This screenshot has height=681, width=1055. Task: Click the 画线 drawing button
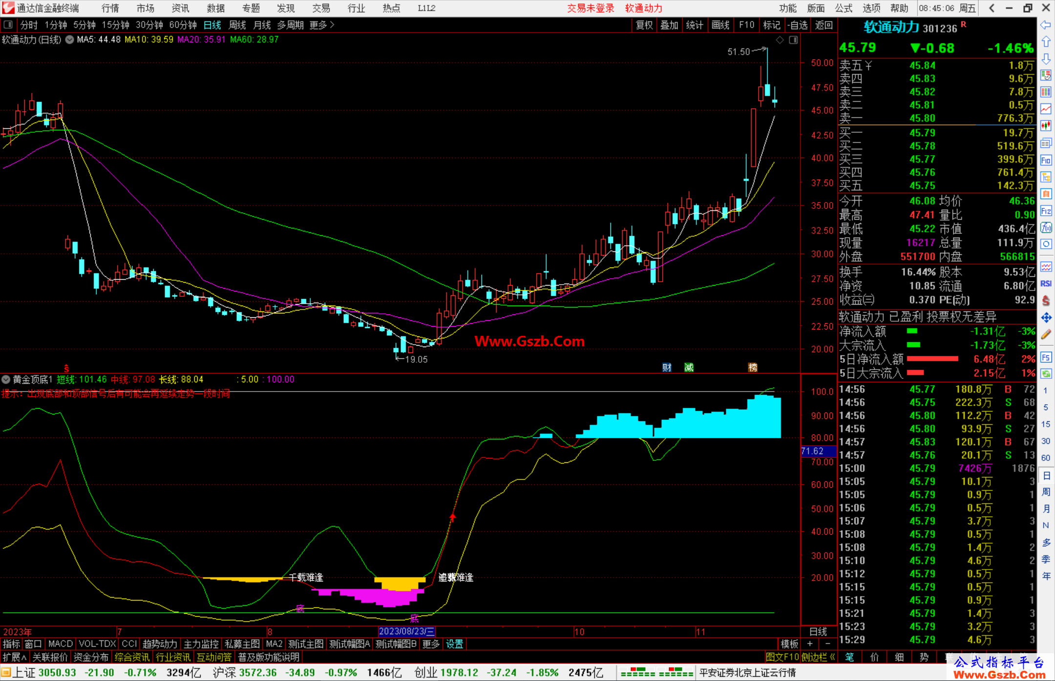(x=720, y=25)
